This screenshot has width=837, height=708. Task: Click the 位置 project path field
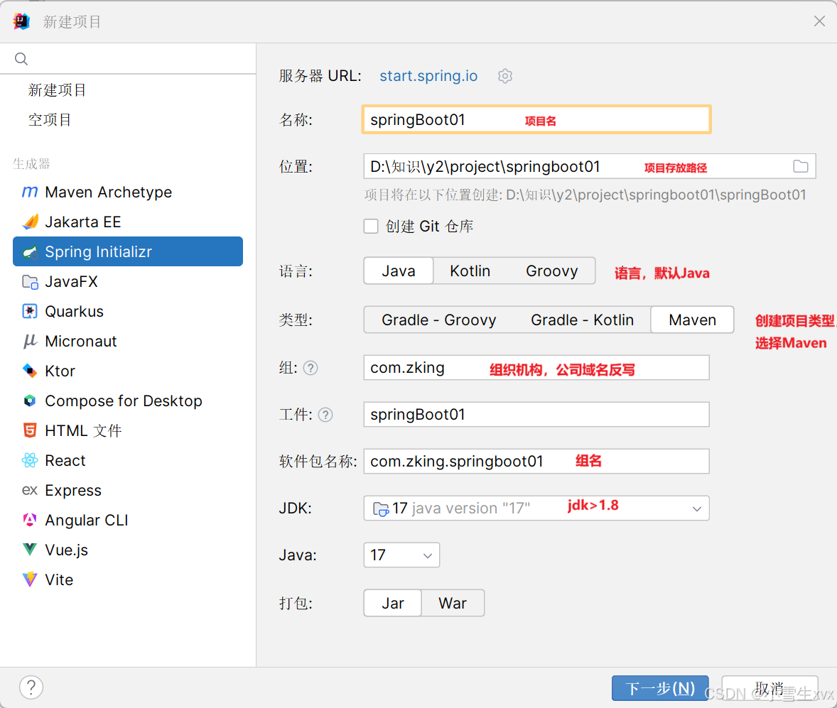(x=589, y=166)
